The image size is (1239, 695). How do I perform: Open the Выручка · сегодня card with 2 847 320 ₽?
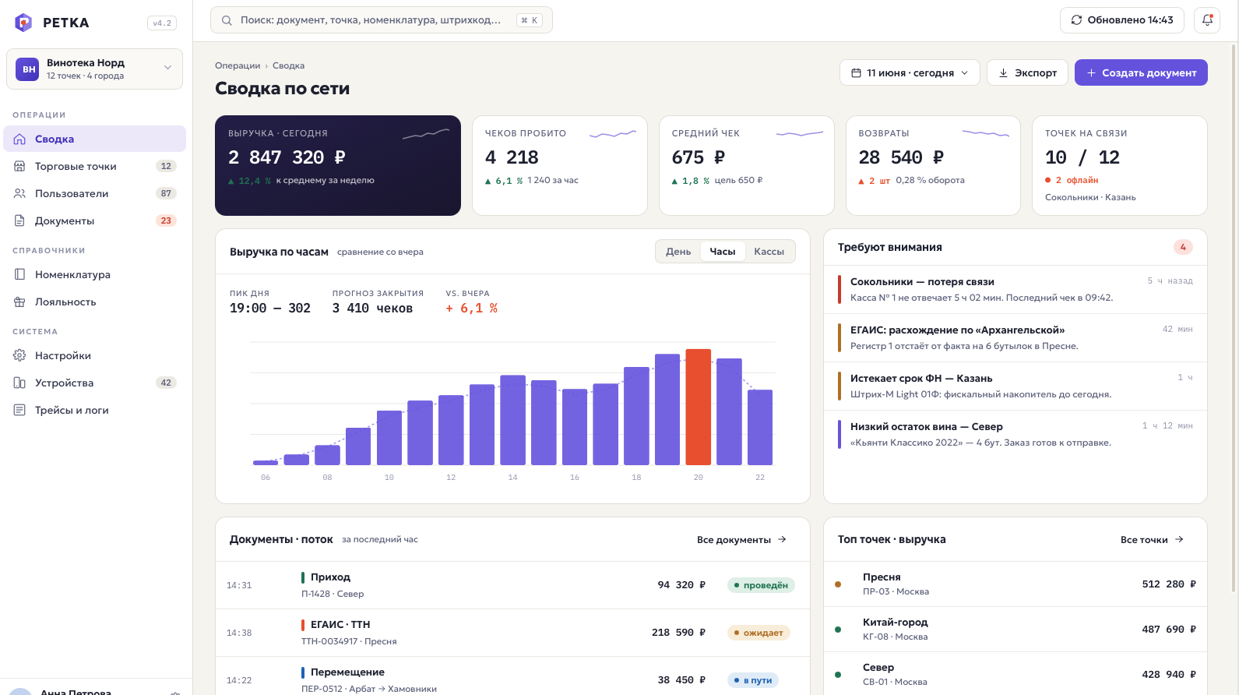click(x=338, y=165)
